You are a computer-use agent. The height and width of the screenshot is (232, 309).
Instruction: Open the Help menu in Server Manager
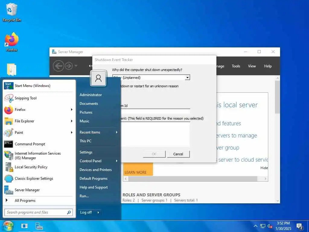(268, 66)
